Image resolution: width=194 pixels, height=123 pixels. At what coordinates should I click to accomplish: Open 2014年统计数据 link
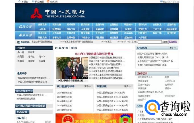(64, 110)
